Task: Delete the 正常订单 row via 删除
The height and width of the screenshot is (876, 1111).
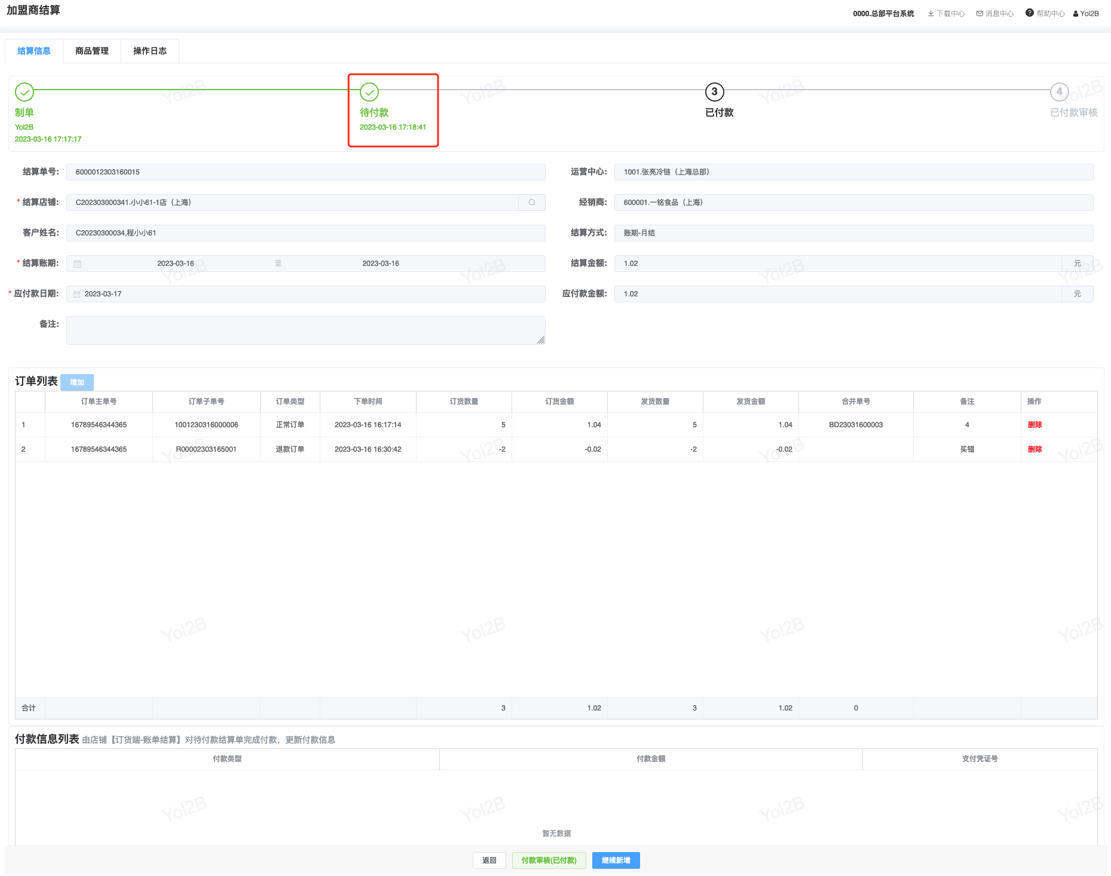Action: coord(1035,425)
